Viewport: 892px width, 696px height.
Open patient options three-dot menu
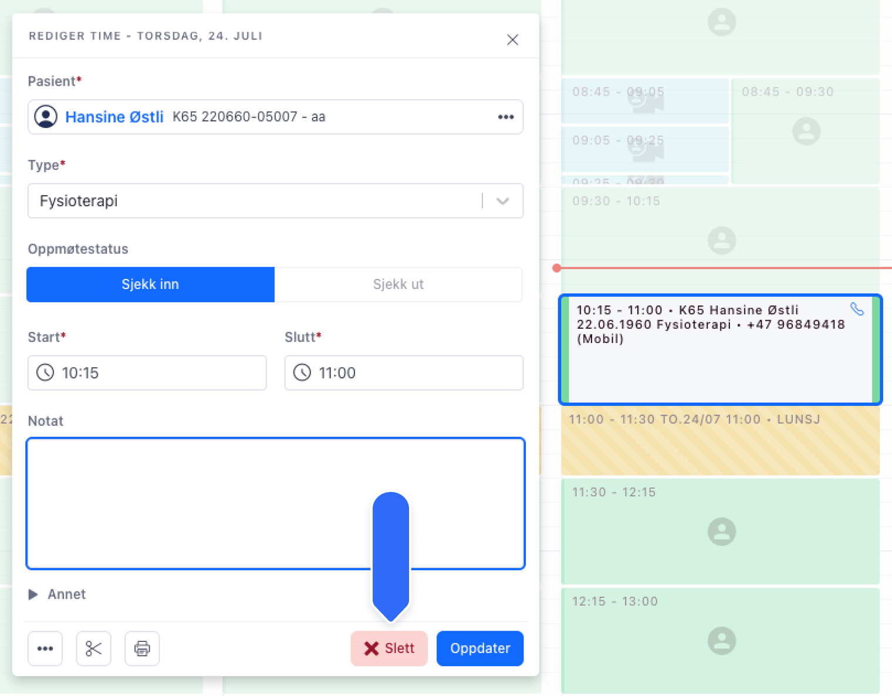505,117
